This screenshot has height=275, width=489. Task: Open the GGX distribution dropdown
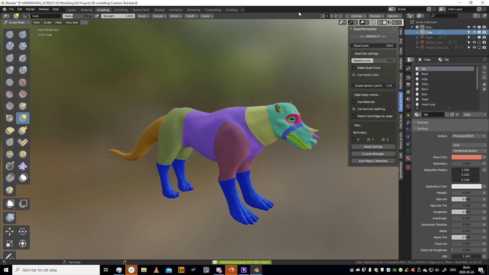pos(469,145)
